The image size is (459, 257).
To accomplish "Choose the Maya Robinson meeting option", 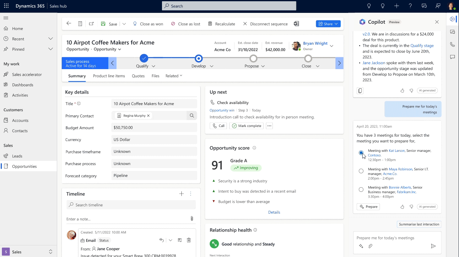I will tap(361, 171).
